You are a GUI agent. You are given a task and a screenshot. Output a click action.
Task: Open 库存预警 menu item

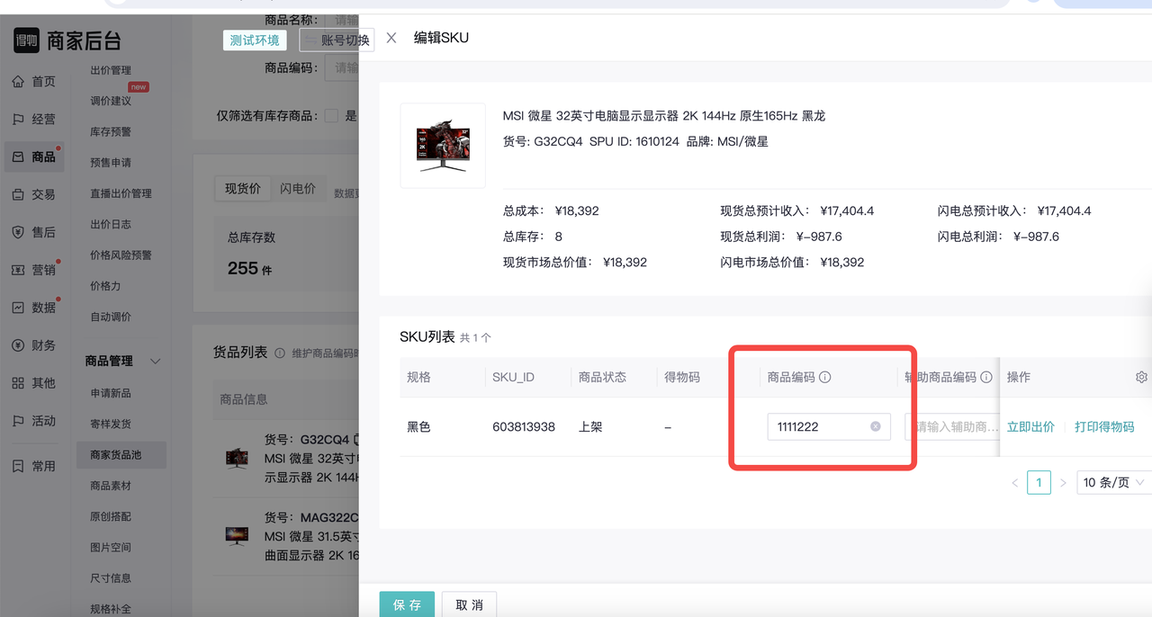[111, 132]
